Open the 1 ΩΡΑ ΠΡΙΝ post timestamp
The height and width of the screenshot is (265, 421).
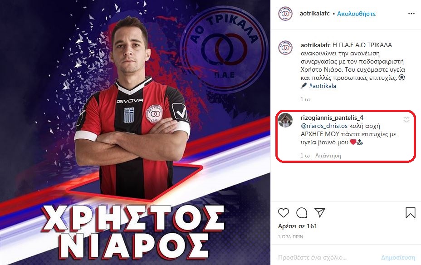[290, 236]
